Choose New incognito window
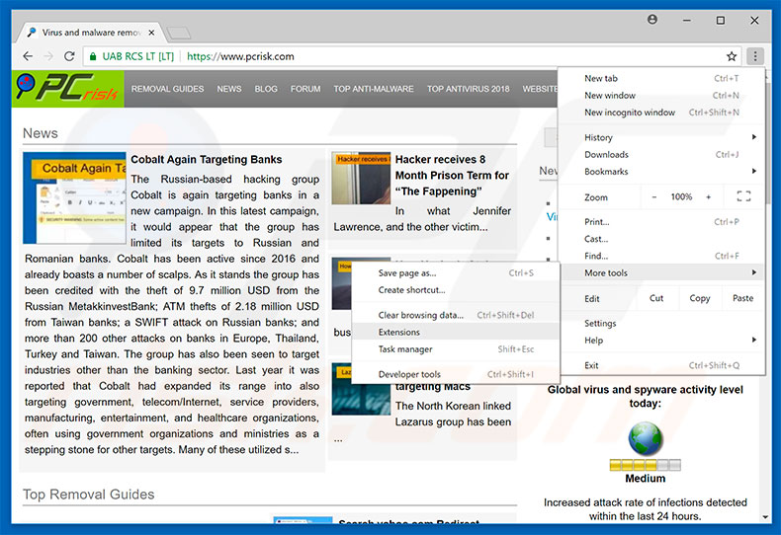Viewport: 781px width, 535px height. click(630, 113)
